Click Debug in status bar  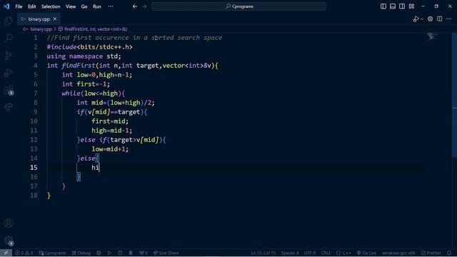pos(81,253)
